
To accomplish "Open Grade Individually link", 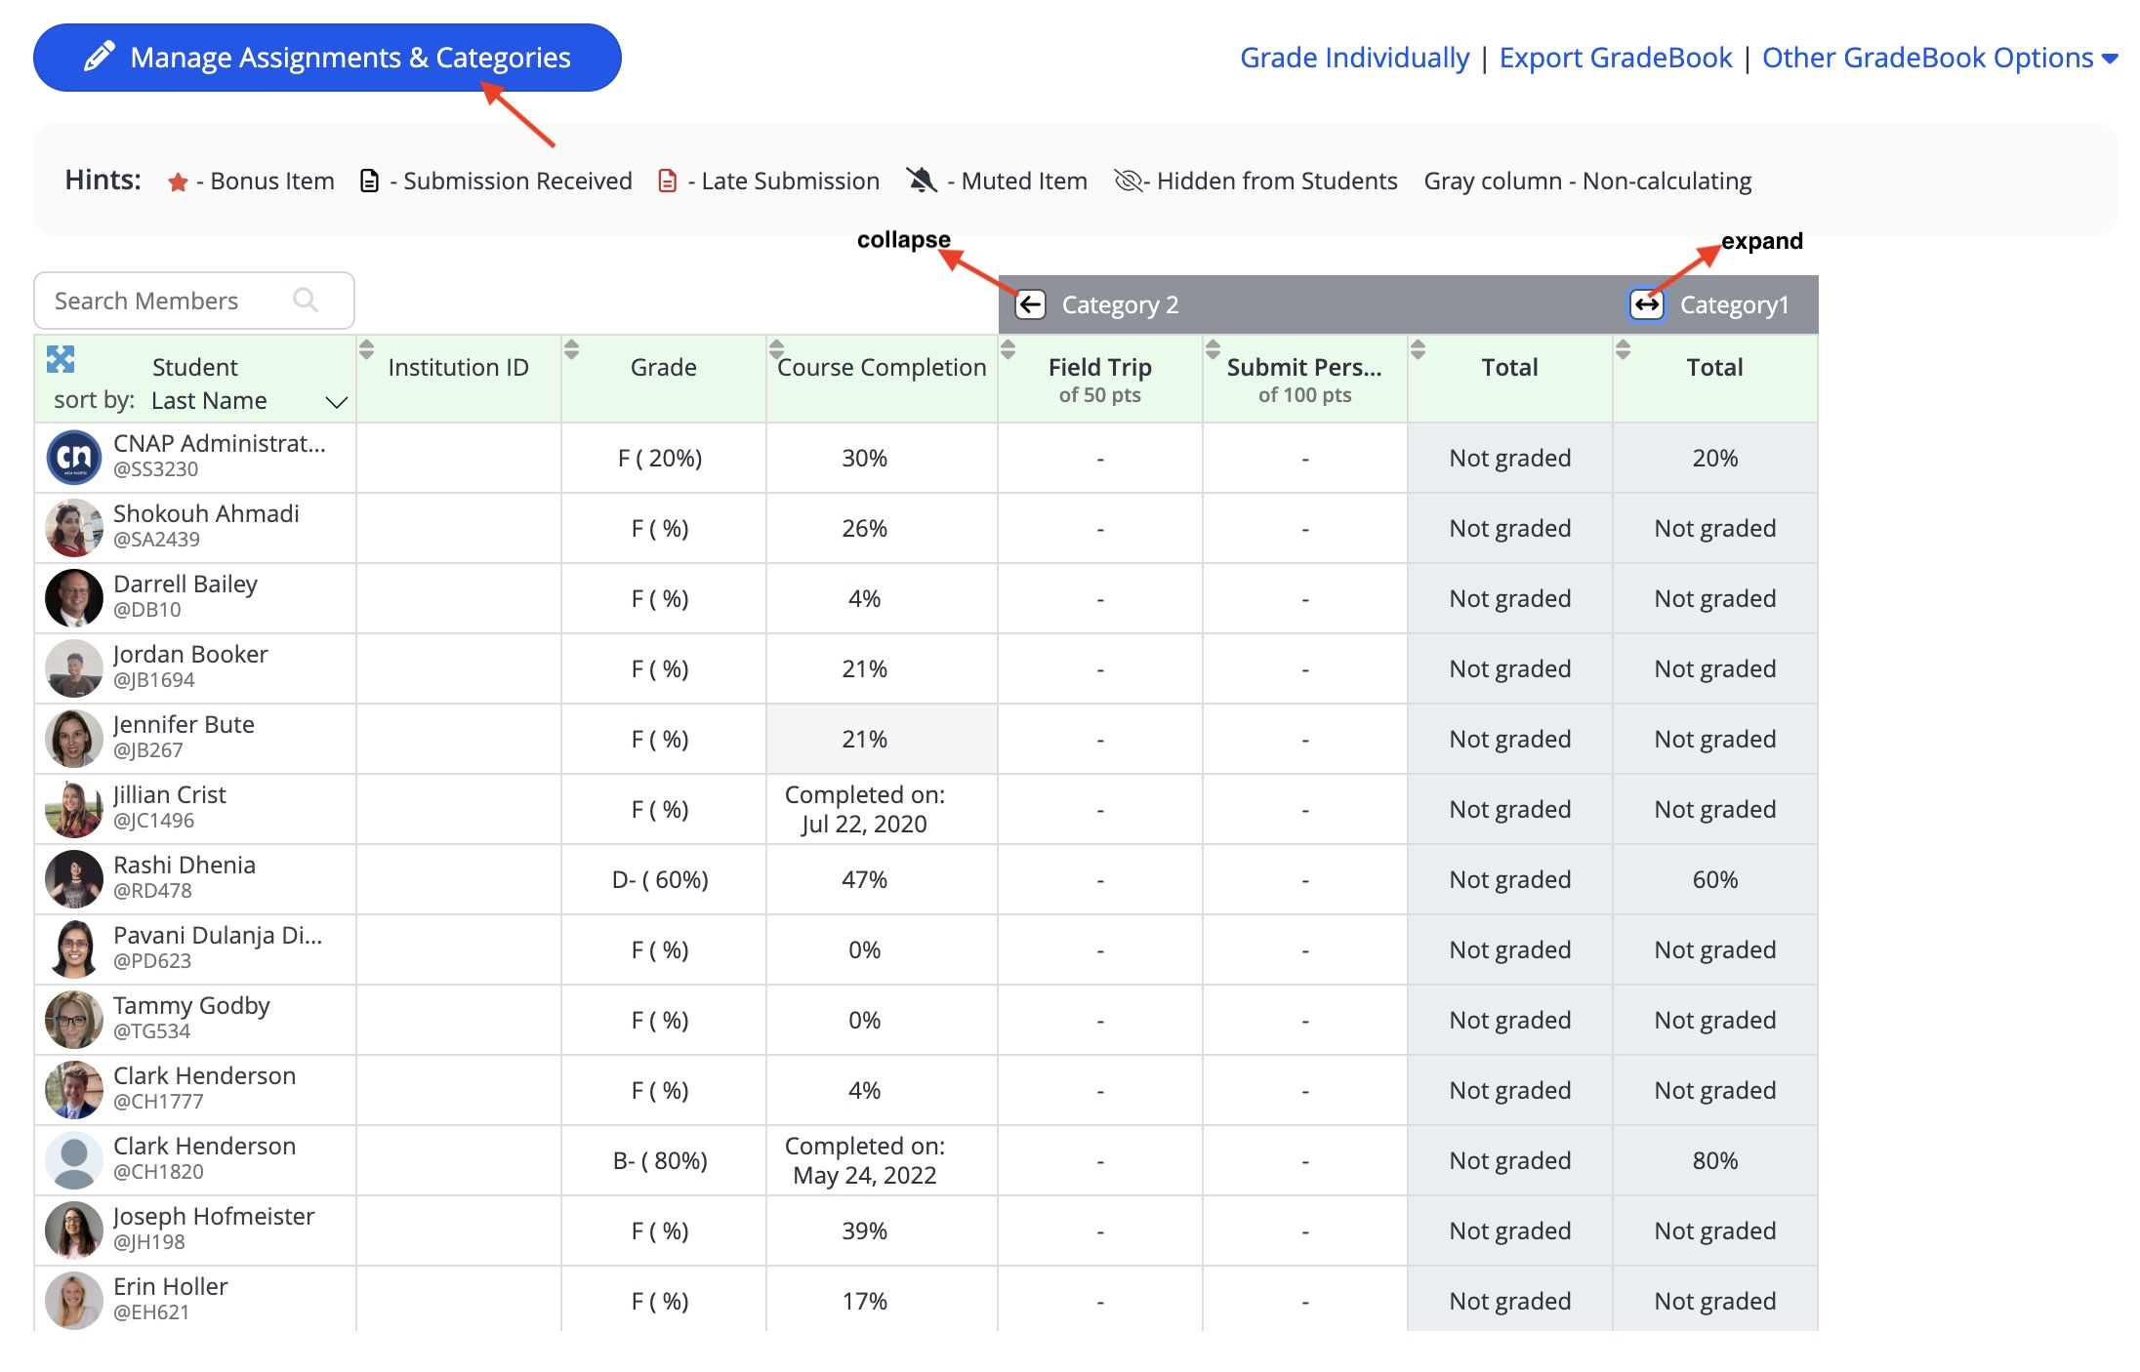I will click(x=1354, y=58).
